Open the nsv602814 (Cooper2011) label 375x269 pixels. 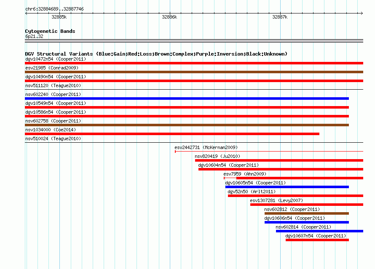[303, 227]
